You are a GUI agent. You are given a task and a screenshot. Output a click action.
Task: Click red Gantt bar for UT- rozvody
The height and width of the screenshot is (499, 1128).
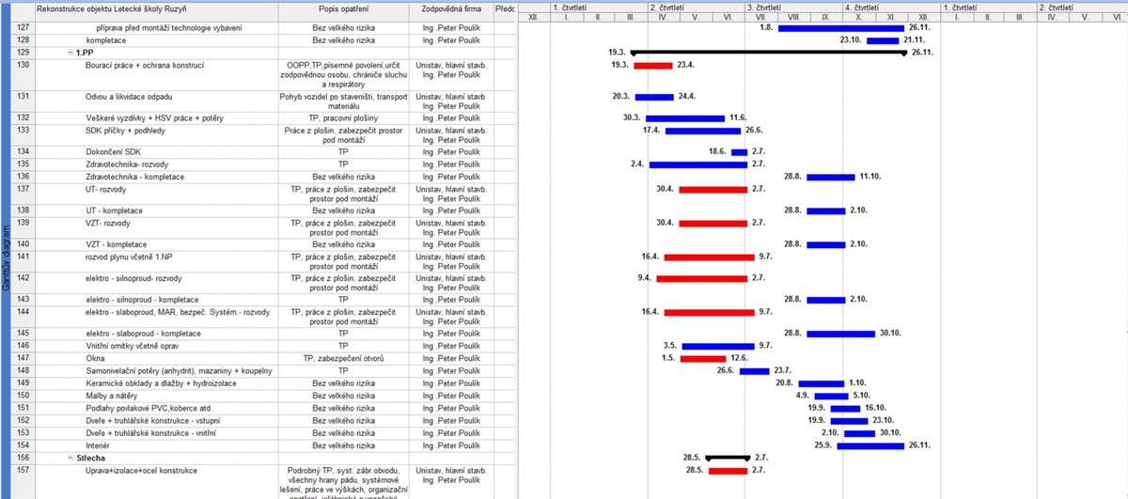pos(713,190)
